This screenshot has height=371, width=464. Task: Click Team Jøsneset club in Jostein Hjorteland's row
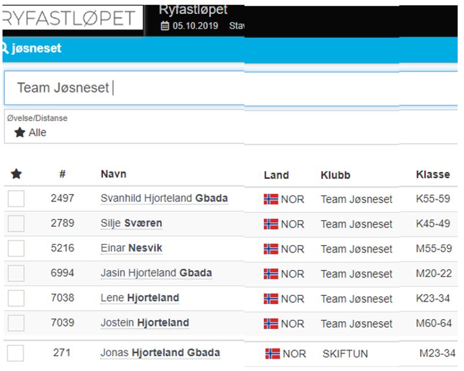point(357,324)
